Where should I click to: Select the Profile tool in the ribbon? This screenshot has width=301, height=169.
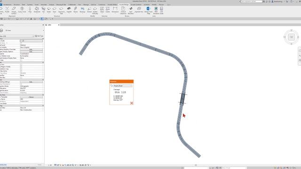(x=7, y=10)
